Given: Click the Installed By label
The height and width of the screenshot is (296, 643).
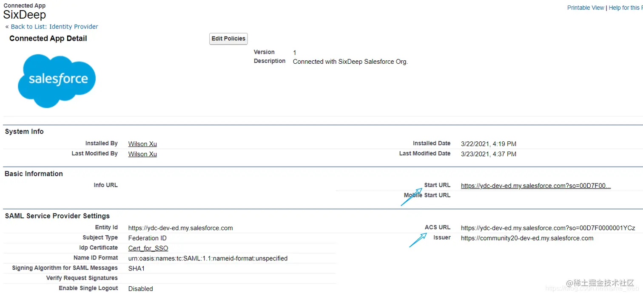Looking at the screenshot, I should pos(101,144).
